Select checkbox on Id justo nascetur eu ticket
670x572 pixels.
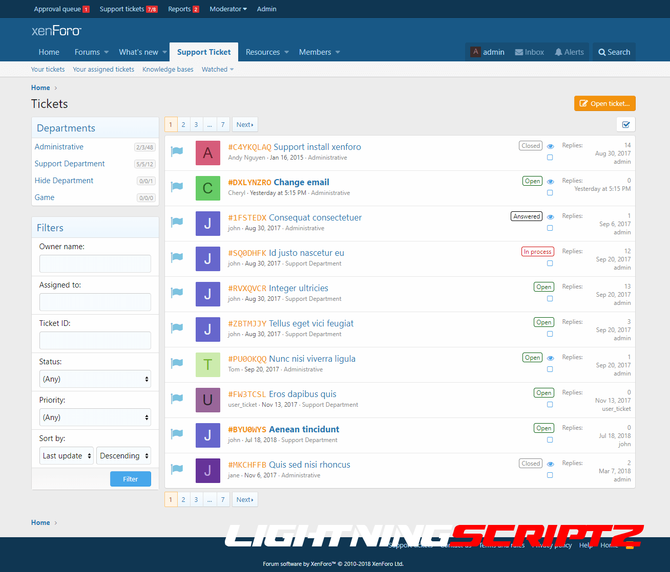coord(550,263)
